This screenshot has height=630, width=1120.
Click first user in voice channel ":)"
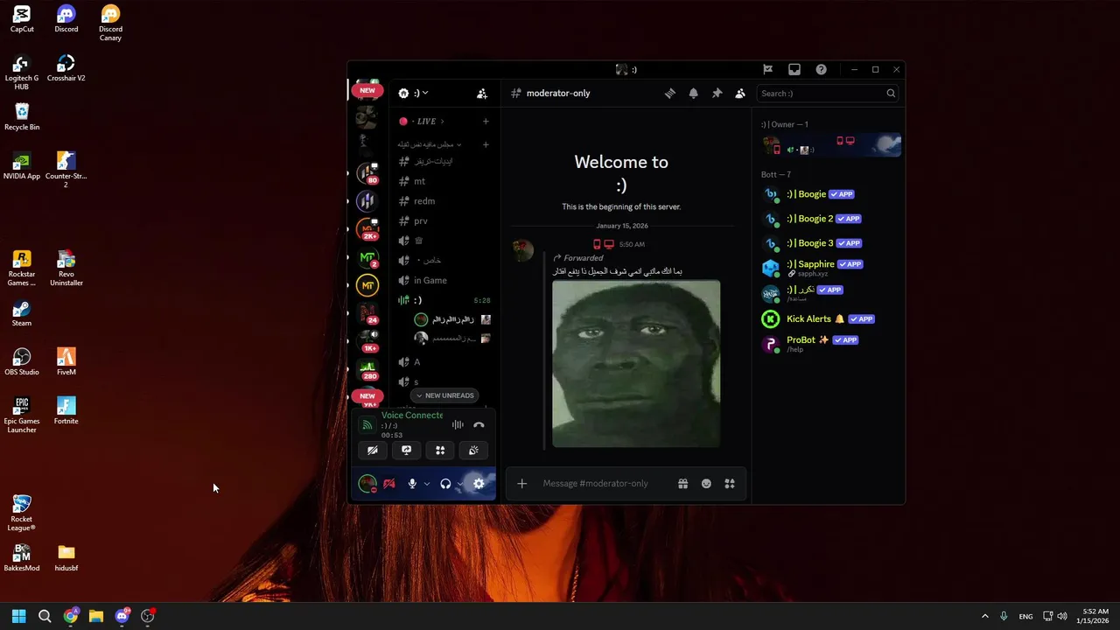click(x=452, y=319)
